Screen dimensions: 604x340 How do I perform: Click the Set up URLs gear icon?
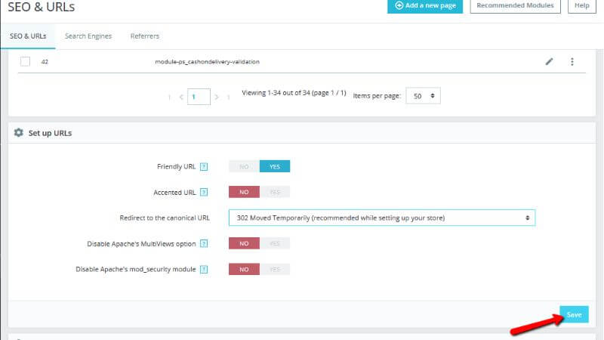18,133
